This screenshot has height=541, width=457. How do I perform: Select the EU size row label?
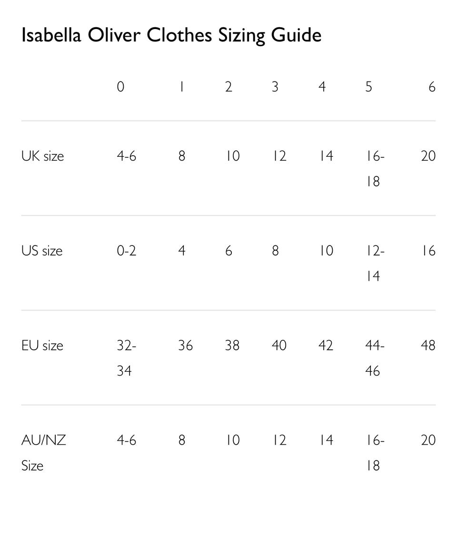[x=42, y=346]
